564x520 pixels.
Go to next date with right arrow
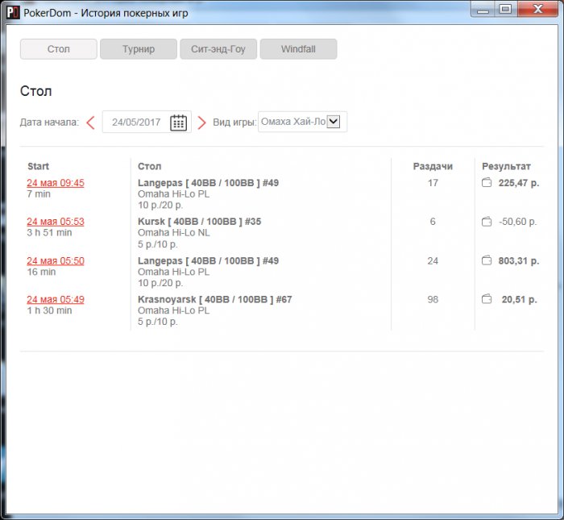(201, 123)
